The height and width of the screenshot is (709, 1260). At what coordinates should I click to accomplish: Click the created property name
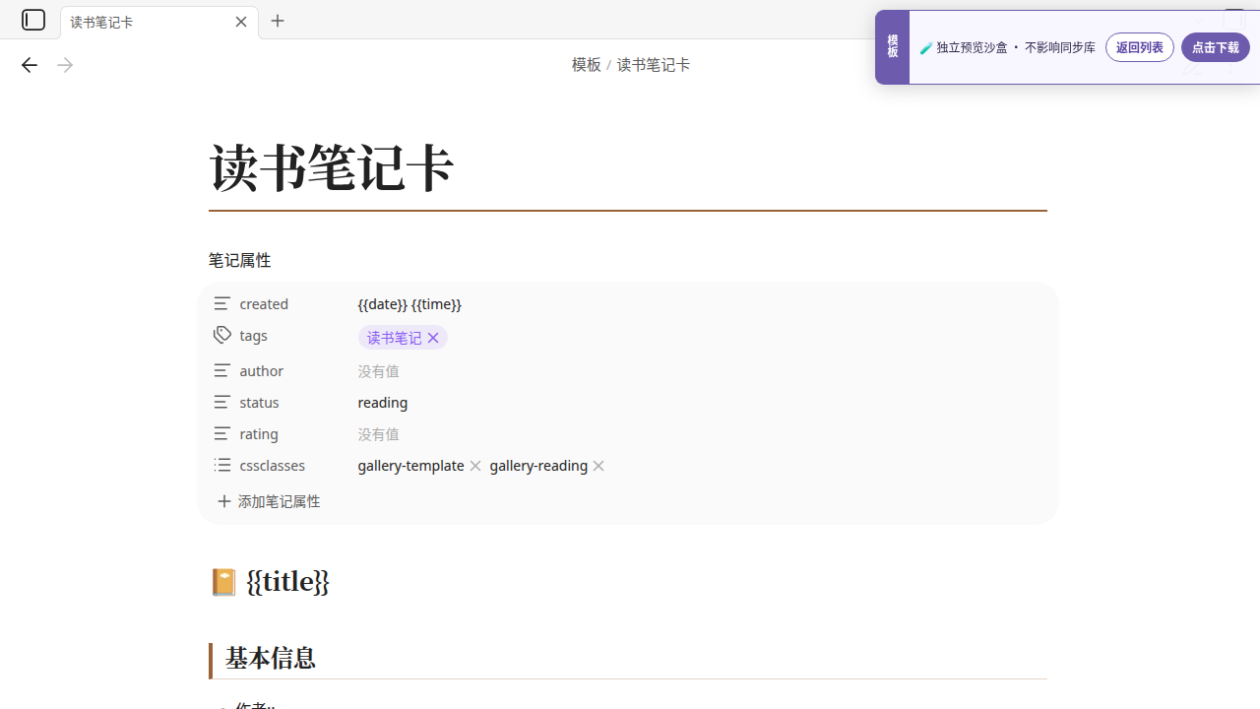[264, 303]
